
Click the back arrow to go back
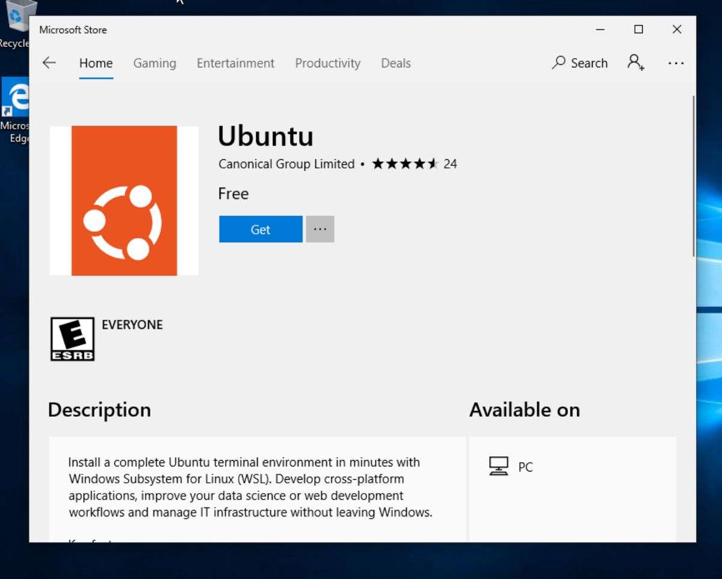49,63
